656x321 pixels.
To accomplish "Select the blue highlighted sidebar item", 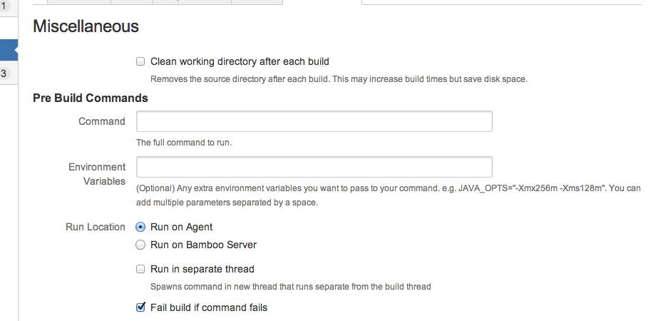I will (x=7, y=50).
